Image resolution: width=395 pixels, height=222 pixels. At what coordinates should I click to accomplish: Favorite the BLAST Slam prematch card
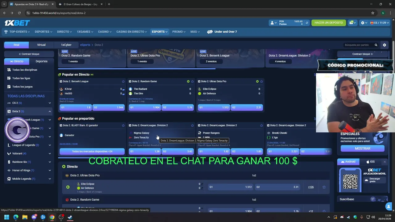123,125
